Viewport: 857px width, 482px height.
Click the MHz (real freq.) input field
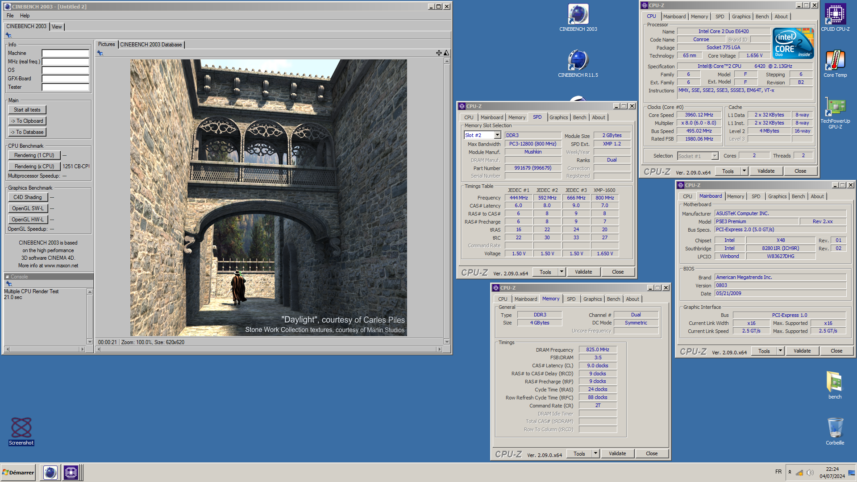click(65, 62)
